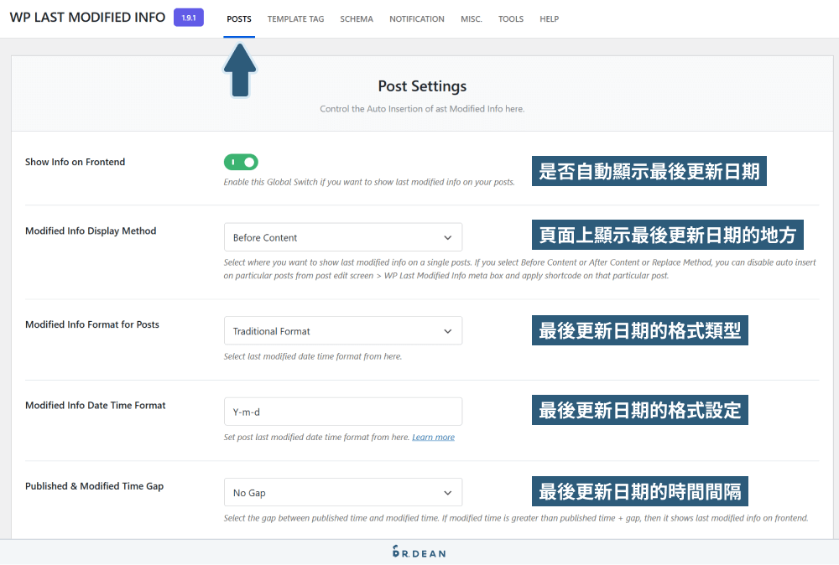839x565 pixels.
Task: Click the 1.9.1 version badge
Action: [188, 18]
